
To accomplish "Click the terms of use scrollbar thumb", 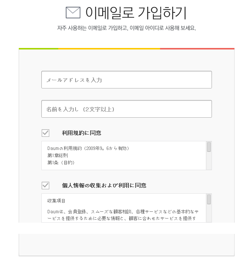I will (x=209, y=147).
